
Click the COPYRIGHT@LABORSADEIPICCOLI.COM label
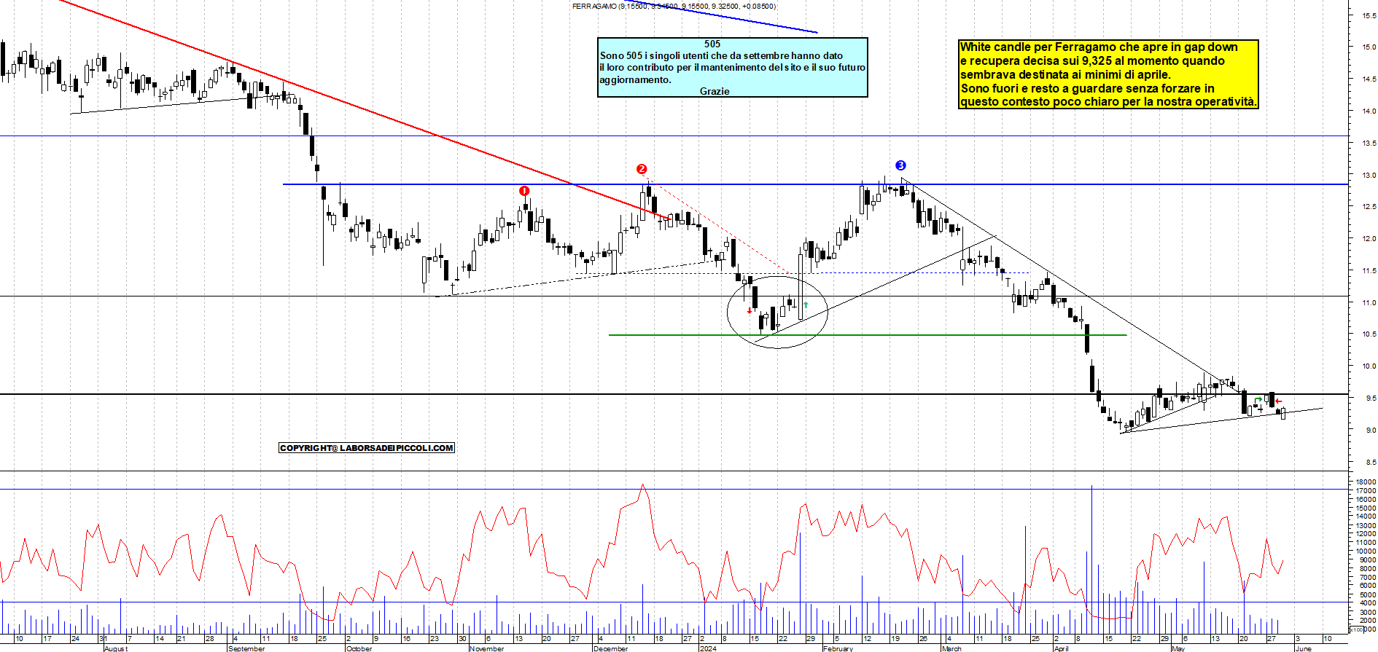point(367,448)
